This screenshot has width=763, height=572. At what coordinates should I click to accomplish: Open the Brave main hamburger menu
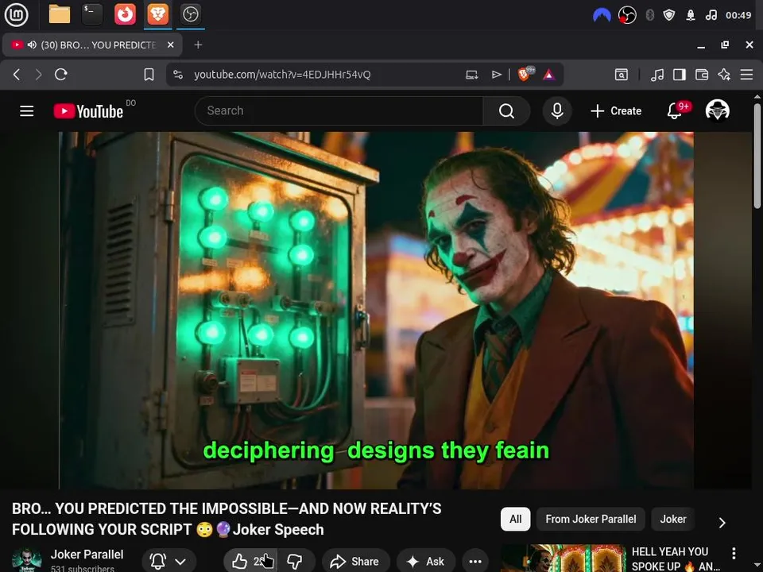[x=746, y=75]
